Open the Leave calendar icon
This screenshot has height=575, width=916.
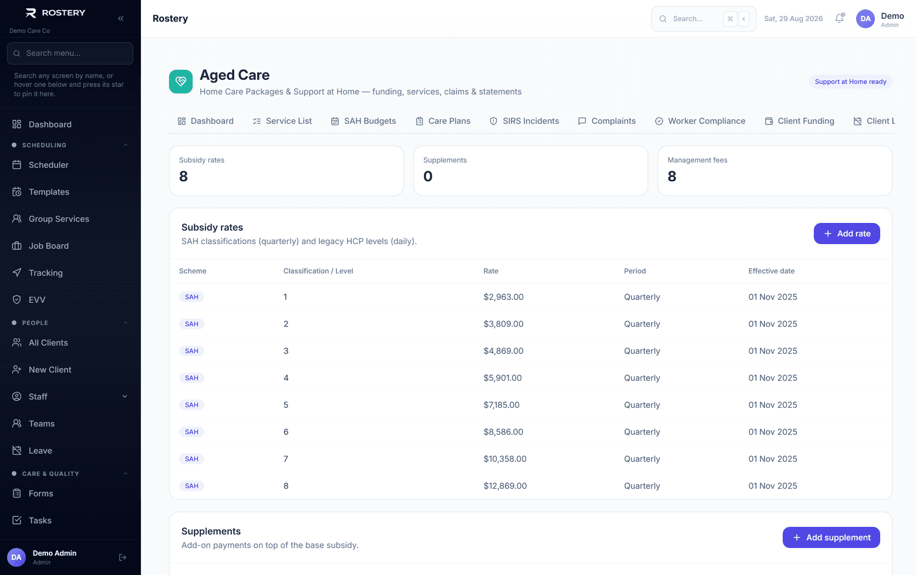tap(17, 451)
